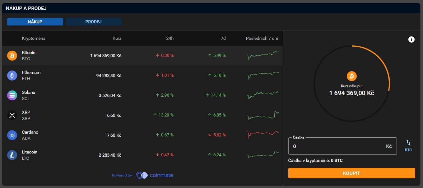
Task: Click the Kryptoměna column header
Action: (x=34, y=39)
